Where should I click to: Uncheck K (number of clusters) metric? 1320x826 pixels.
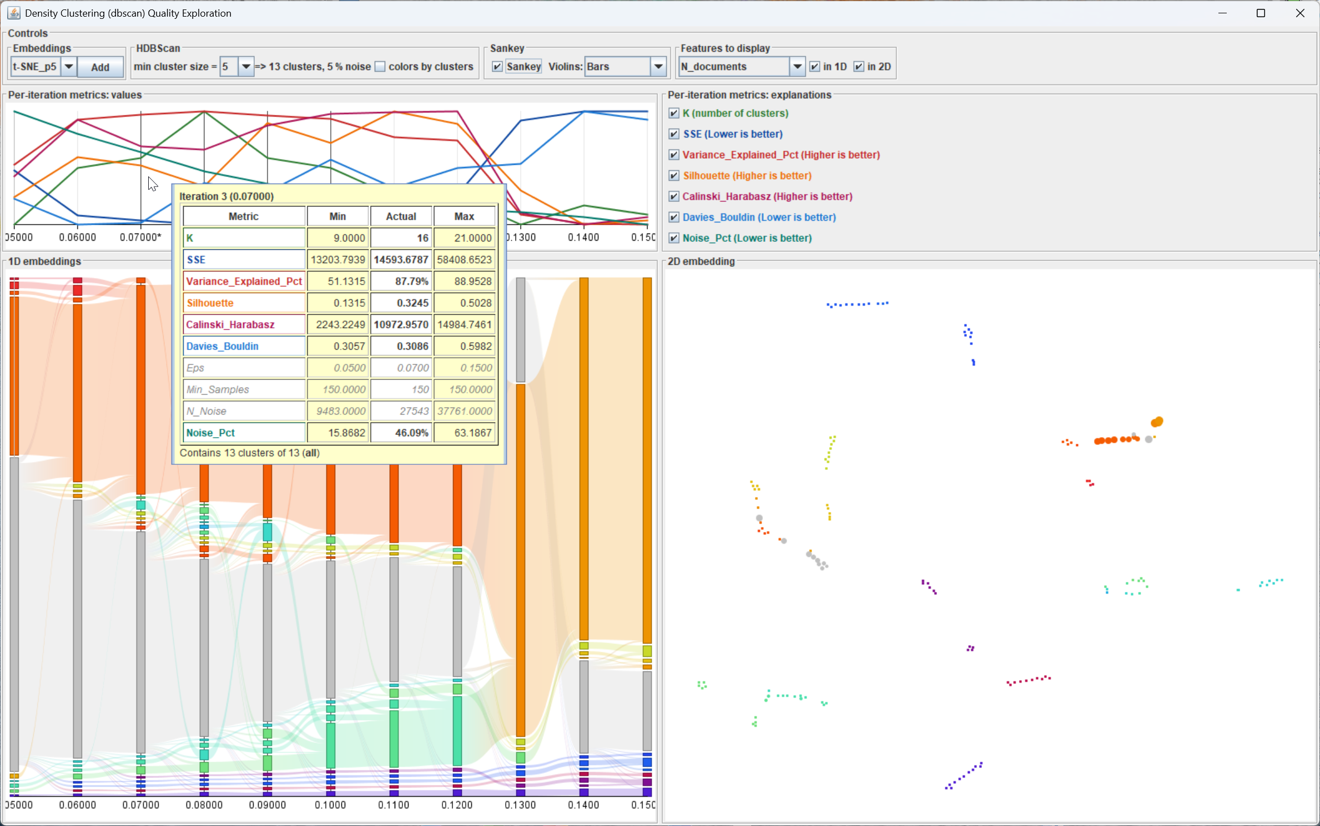coord(674,113)
